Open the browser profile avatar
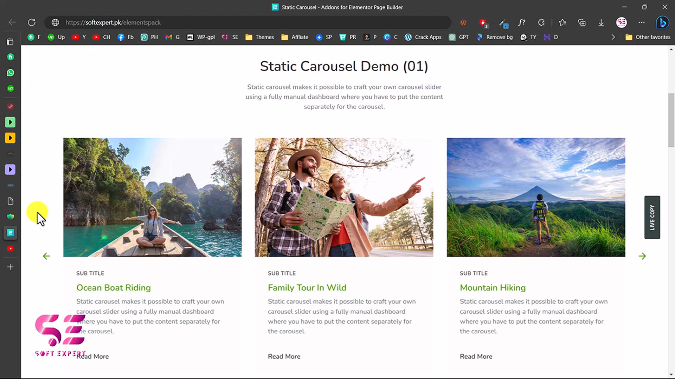The height and width of the screenshot is (379, 675). tap(622, 22)
